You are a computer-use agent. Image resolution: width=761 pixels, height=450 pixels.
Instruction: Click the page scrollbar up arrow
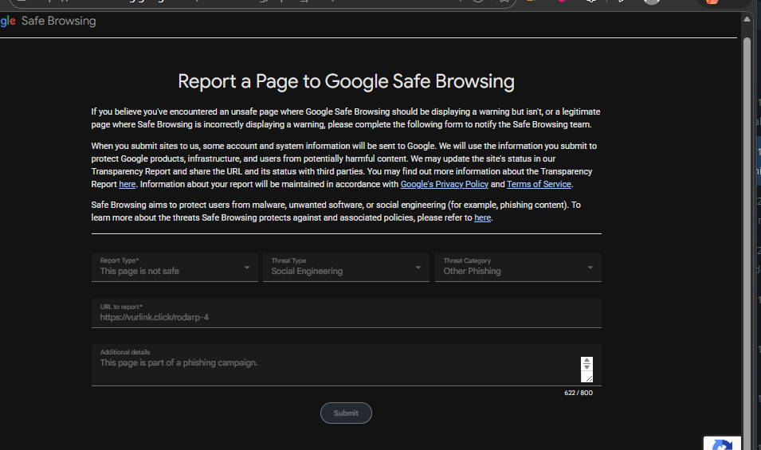click(x=747, y=19)
